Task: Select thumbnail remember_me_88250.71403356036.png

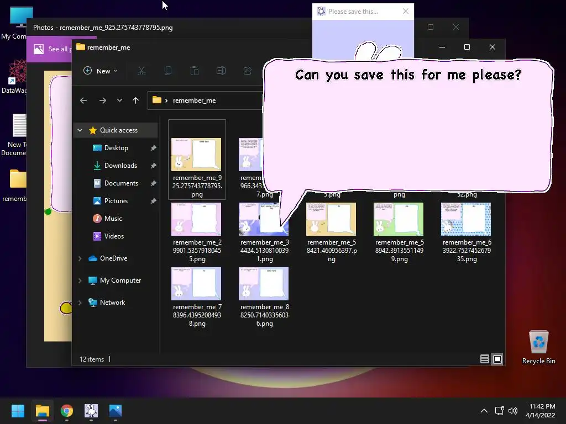Action: pos(264,283)
